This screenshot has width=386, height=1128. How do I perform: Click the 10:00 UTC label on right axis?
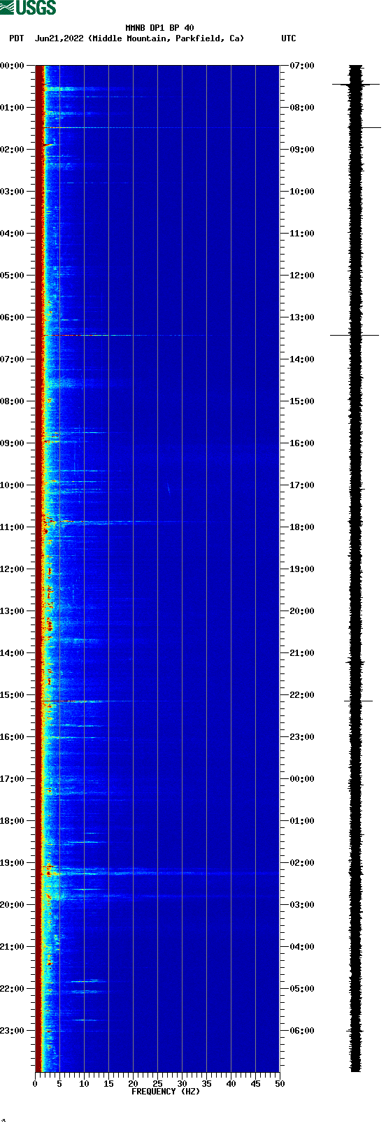coord(302,192)
